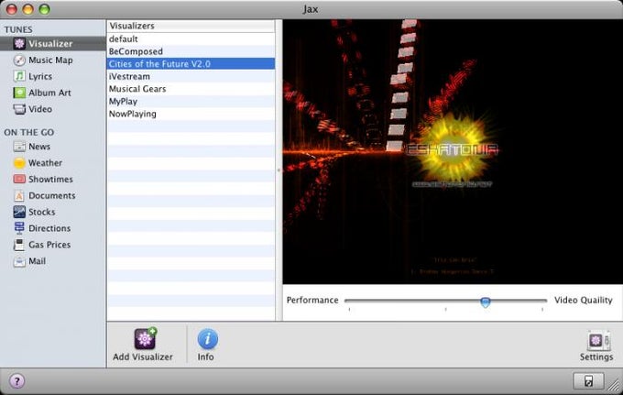
Task: Zoom the Jax window with green button
Action: click(x=45, y=9)
